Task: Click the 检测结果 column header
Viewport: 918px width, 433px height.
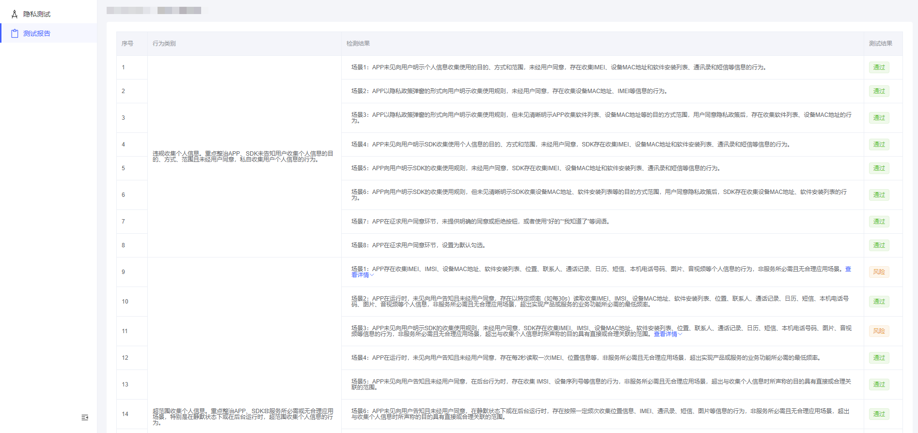Action: click(x=358, y=44)
